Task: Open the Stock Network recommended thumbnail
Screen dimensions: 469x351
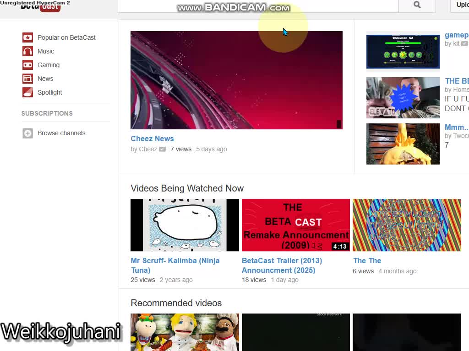Action: tap(296, 332)
